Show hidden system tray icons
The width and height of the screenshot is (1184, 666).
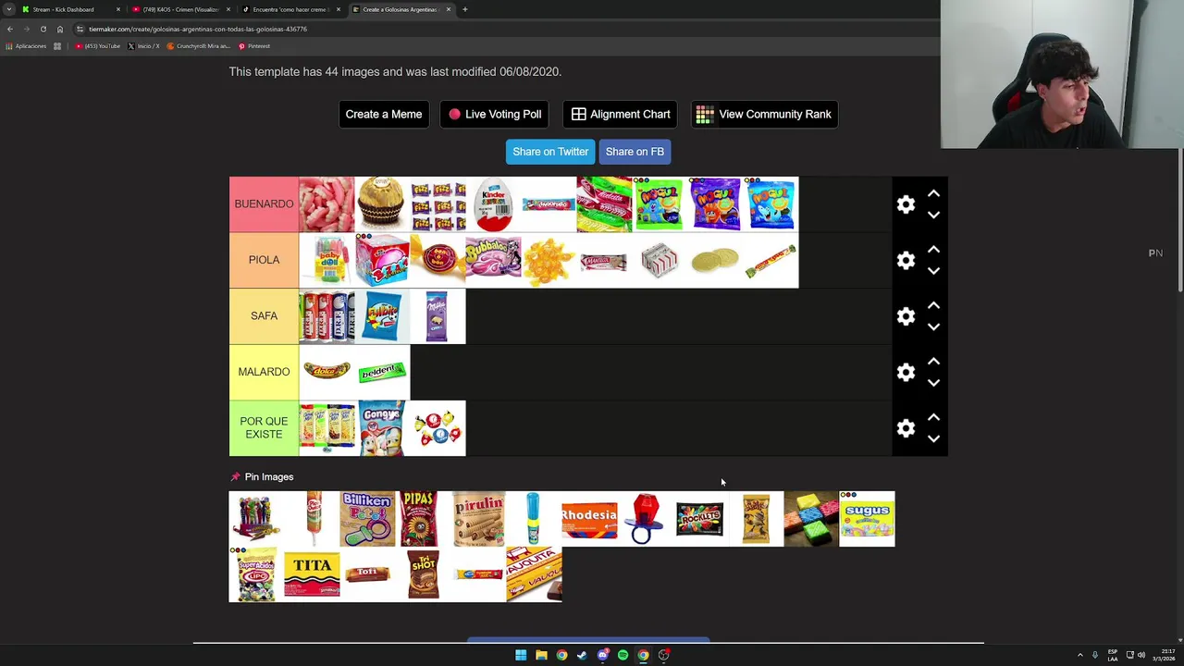coord(1079,655)
